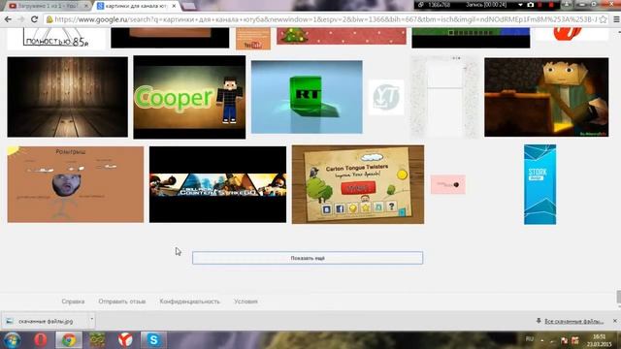
Task: Open the Конфиденциальность footer link
Action: pyautogui.click(x=190, y=301)
